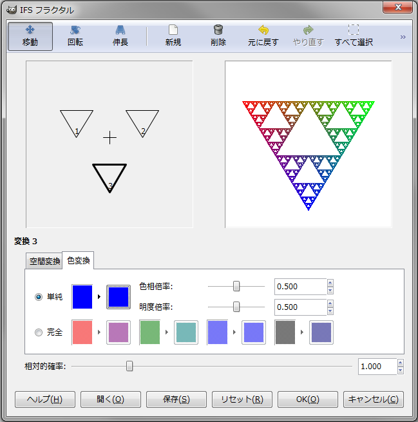Decrease 相対的確率 with the down arrow
This screenshot has width=418, height=422.
tap(401, 370)
